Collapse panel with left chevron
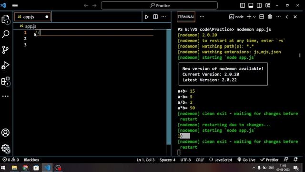Viewport: 305px width, 172px height. [287, 17]
